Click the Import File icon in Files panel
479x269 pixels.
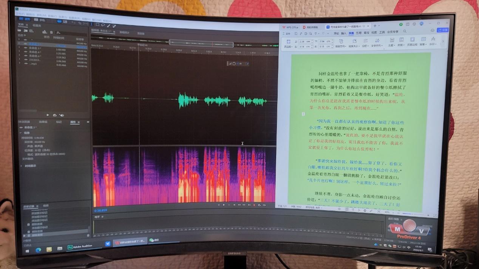[x=25, y=31]
